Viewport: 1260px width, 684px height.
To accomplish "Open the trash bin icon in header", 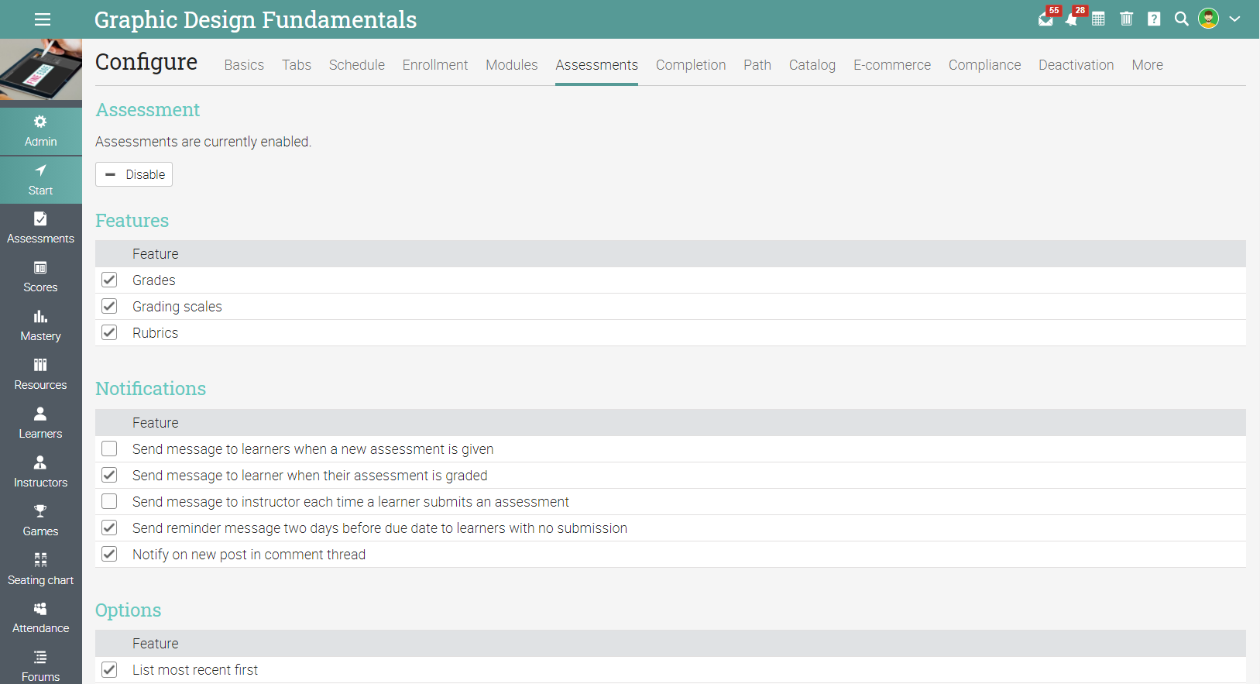I will pyautogui.click(x=1126, y=19).
